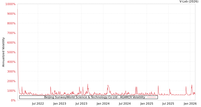Screen dimensions: 201x107
Task: Click the 400% y-axis label
Action: (x=11, y=62)
